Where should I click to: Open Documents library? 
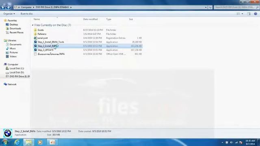pyautogui.click(x=15, y=44)
